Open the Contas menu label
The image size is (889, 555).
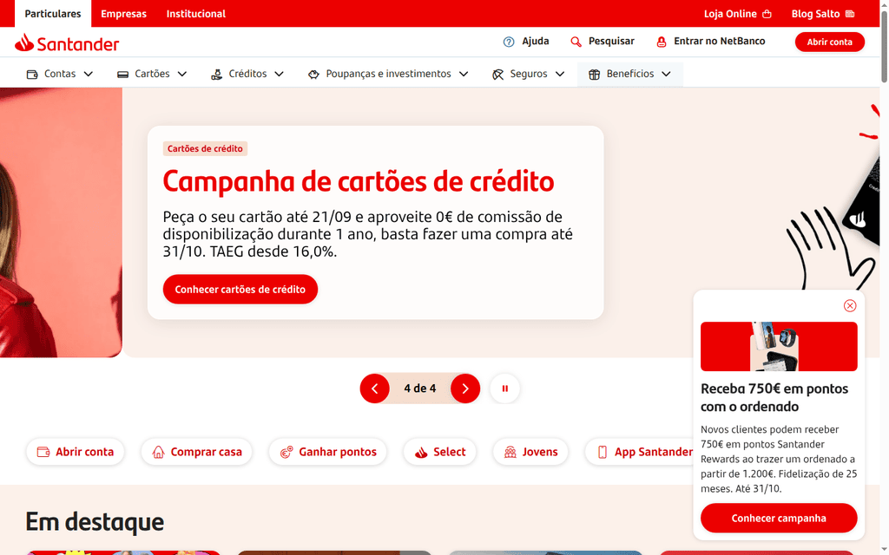[x=60, y=75]
